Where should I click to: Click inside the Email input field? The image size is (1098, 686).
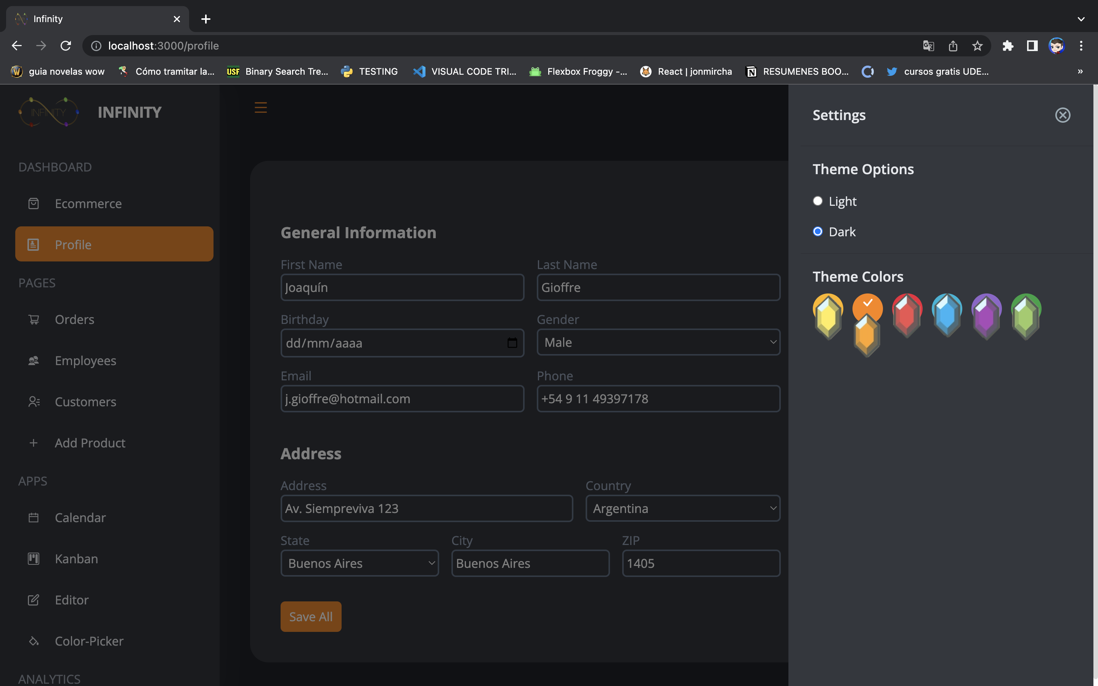(402, 398)
